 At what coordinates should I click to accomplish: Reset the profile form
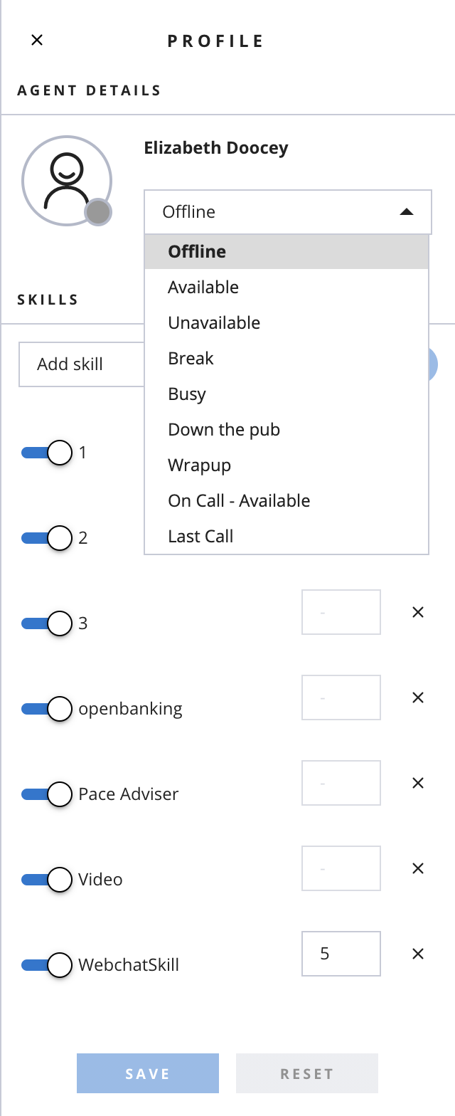click(307, 1073)
